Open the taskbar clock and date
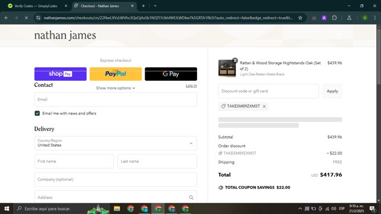This screenshot has height=214, width=381. [357, 209]
